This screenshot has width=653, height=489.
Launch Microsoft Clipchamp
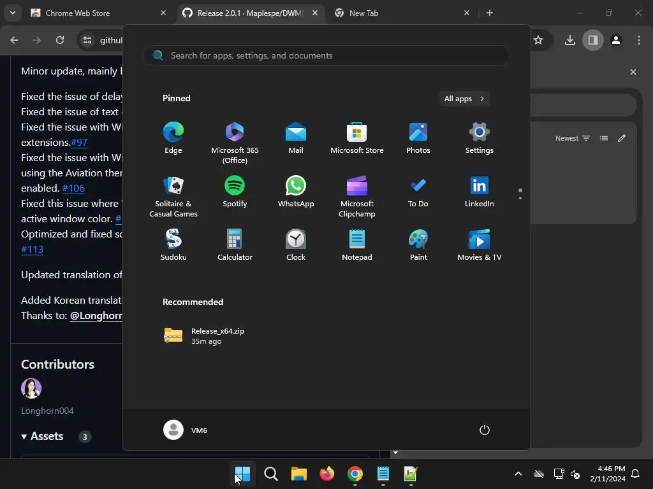(x=357, y=197)
